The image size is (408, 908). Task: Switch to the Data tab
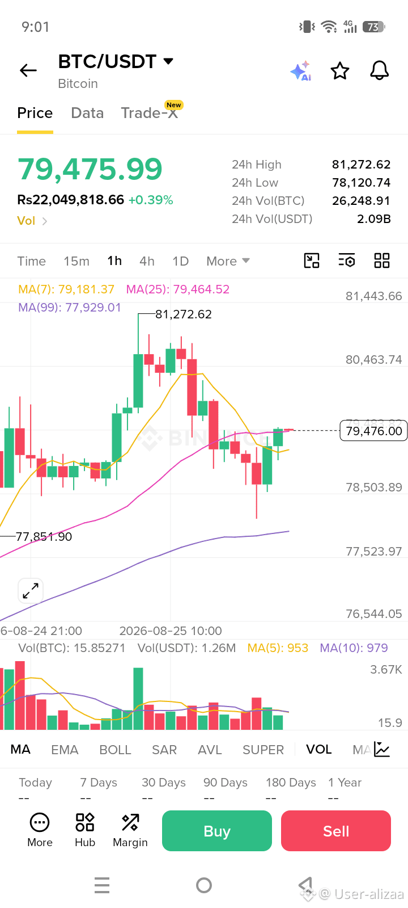[87, 113]
